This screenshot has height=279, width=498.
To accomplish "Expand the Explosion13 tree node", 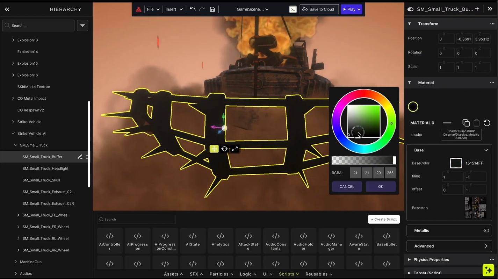I will [x=13, y=40].
